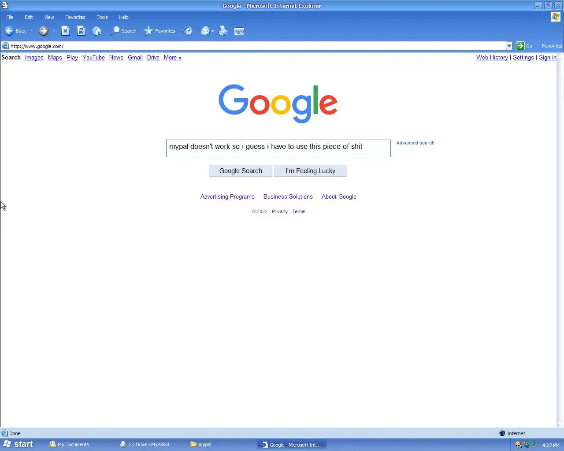Viewport: 564px width, 451px height.
Task: Open the Privacy link
Action: [x=280, y=211]
